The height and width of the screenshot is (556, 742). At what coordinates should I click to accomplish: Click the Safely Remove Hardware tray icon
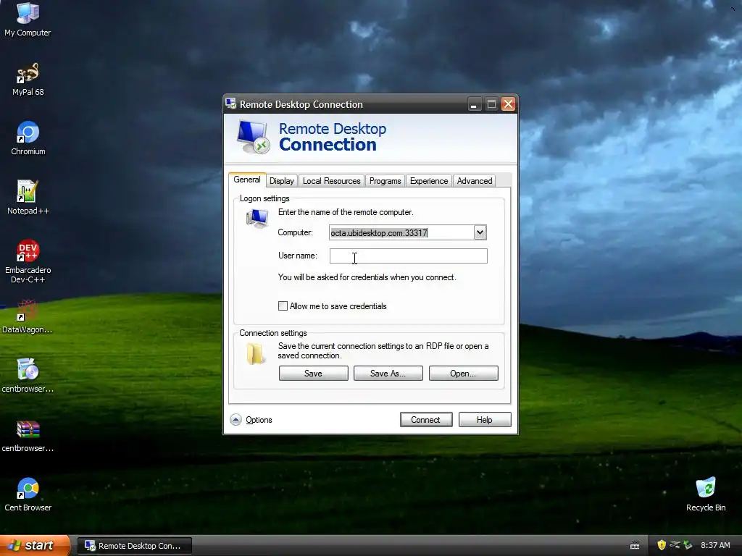click(688, 545)
